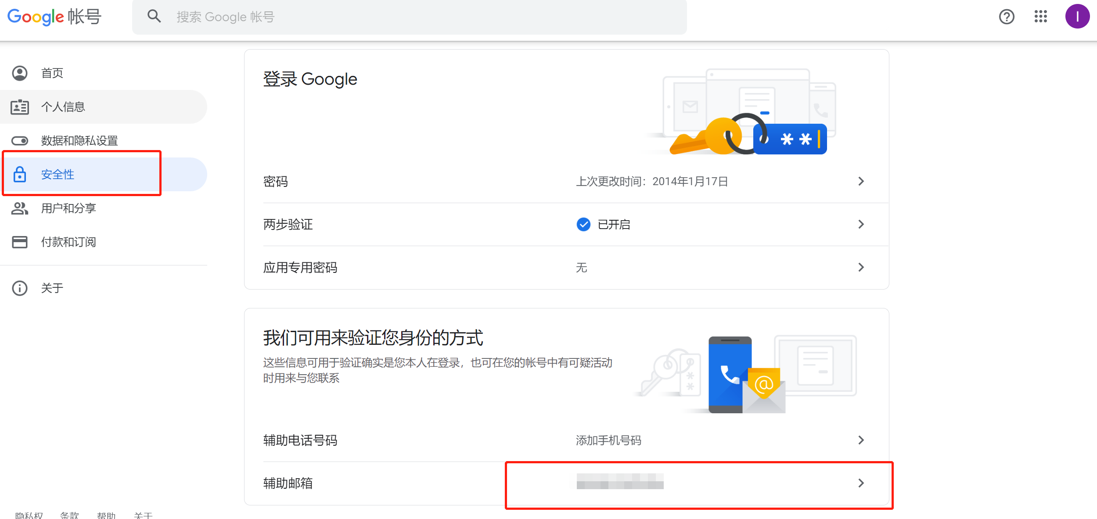The height and width of the screenshot is (519, 1097).
Task: Click the 已开启 blue checkmark icon
Action: (583, 224)
